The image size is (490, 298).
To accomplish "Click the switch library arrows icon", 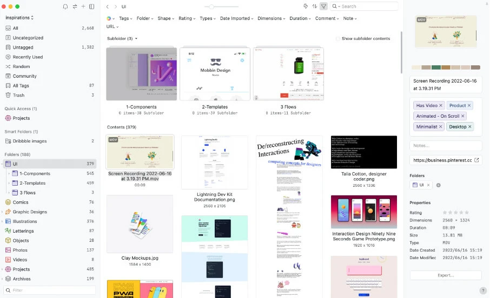I will pyautogui.click(x=74, y=6).
